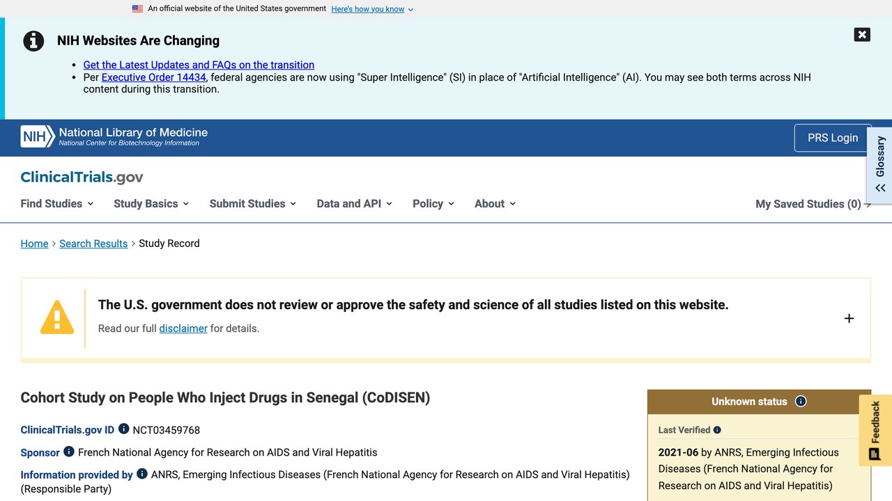Open the Study Basics menu

[151, 204]
